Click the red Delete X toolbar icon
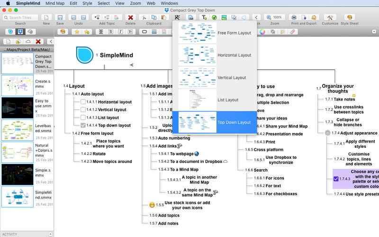The height and width of the screenshot is (237, 379). (x=131, y=18)
